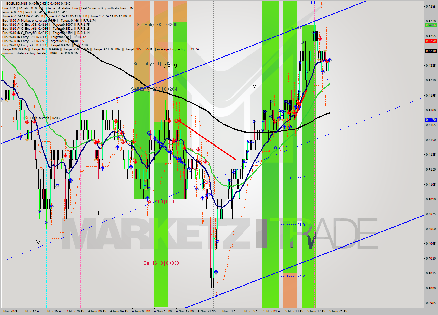Image resolution: width=438 pixels, height=315 pixels.
Task: Click the 'I I I 0.416' wave label
Action: point(276,148)
